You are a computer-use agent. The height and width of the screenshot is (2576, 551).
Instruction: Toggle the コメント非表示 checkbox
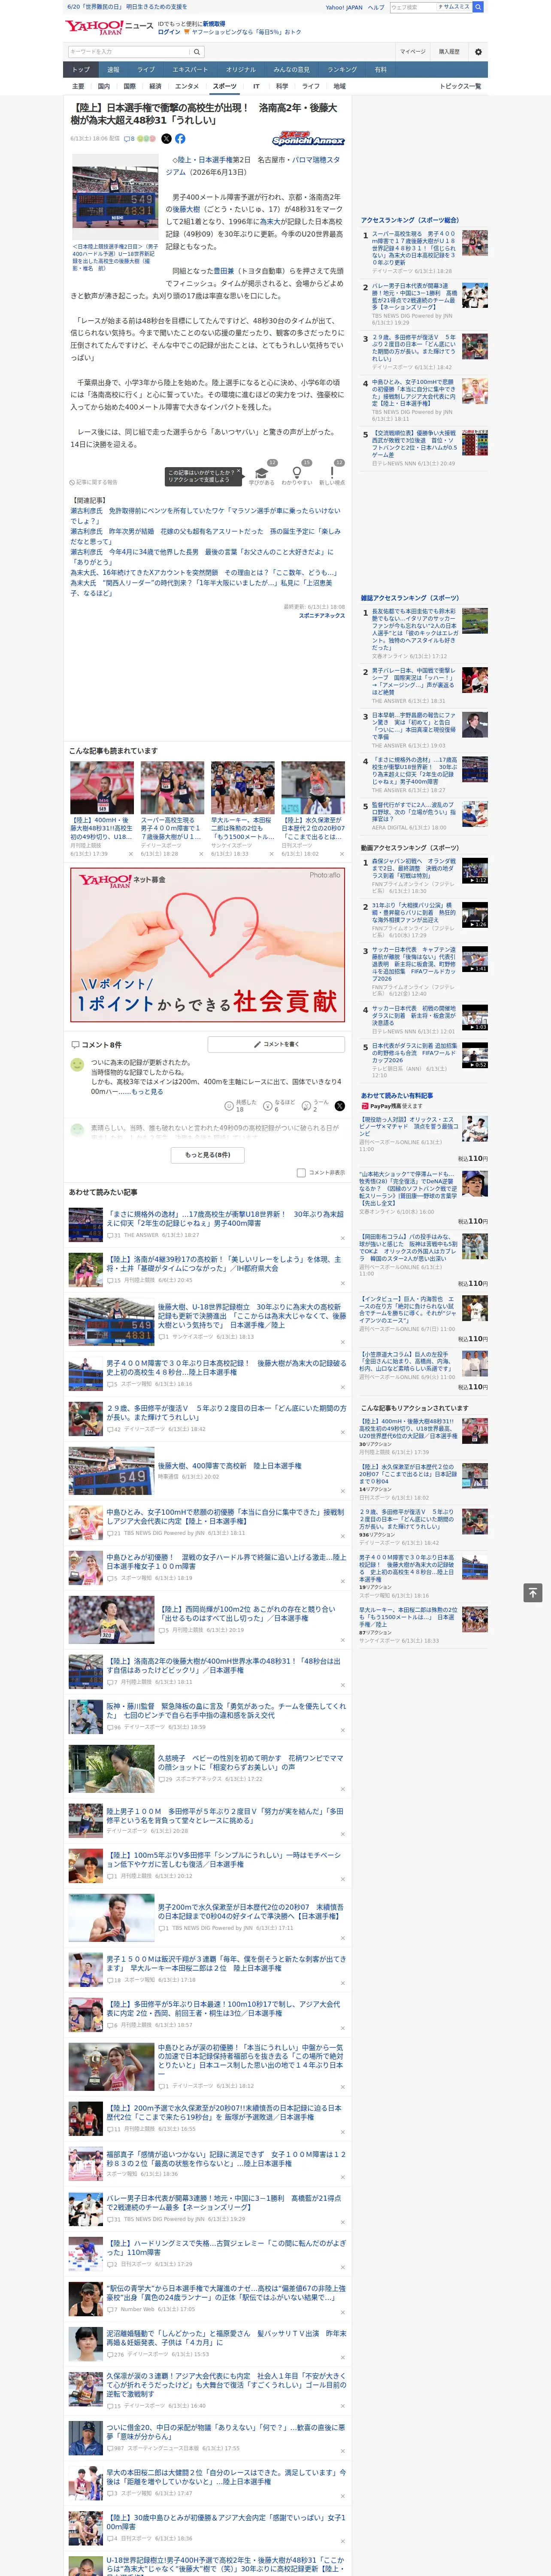[301, 1173]
